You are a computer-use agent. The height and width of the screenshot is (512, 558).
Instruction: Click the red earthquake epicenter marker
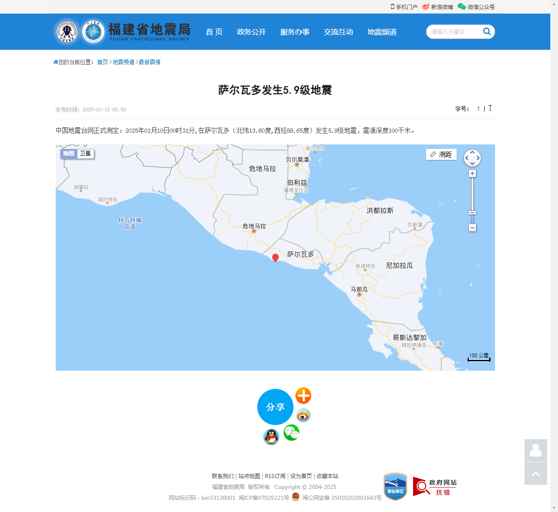coord(275,258)
